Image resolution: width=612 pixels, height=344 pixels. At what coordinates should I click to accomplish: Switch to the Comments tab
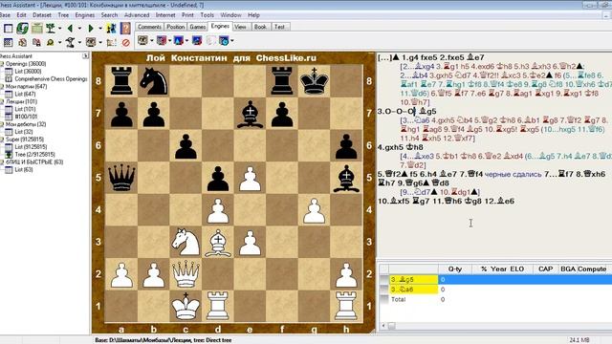tap(149, 27)
